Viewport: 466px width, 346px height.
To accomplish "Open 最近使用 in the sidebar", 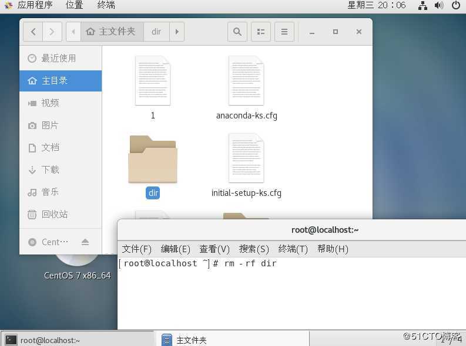I will (x=61, y=58).
